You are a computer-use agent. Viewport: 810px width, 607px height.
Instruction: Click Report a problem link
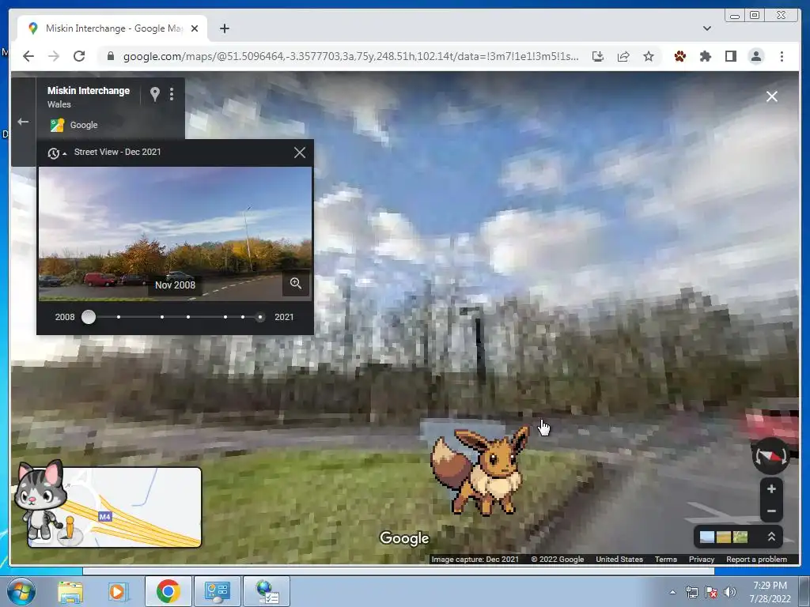click(x=756, y=559)
